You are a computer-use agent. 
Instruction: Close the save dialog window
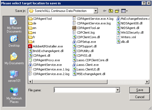point(149,3)
